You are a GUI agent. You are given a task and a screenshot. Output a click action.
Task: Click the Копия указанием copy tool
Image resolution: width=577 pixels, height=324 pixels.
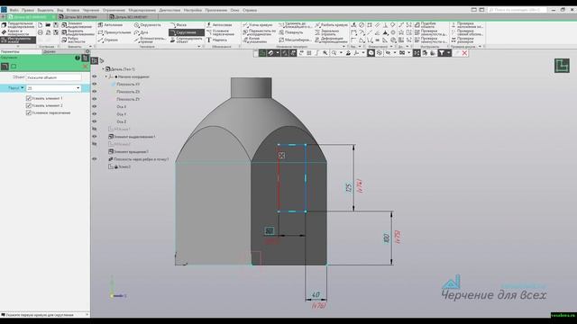254,40
